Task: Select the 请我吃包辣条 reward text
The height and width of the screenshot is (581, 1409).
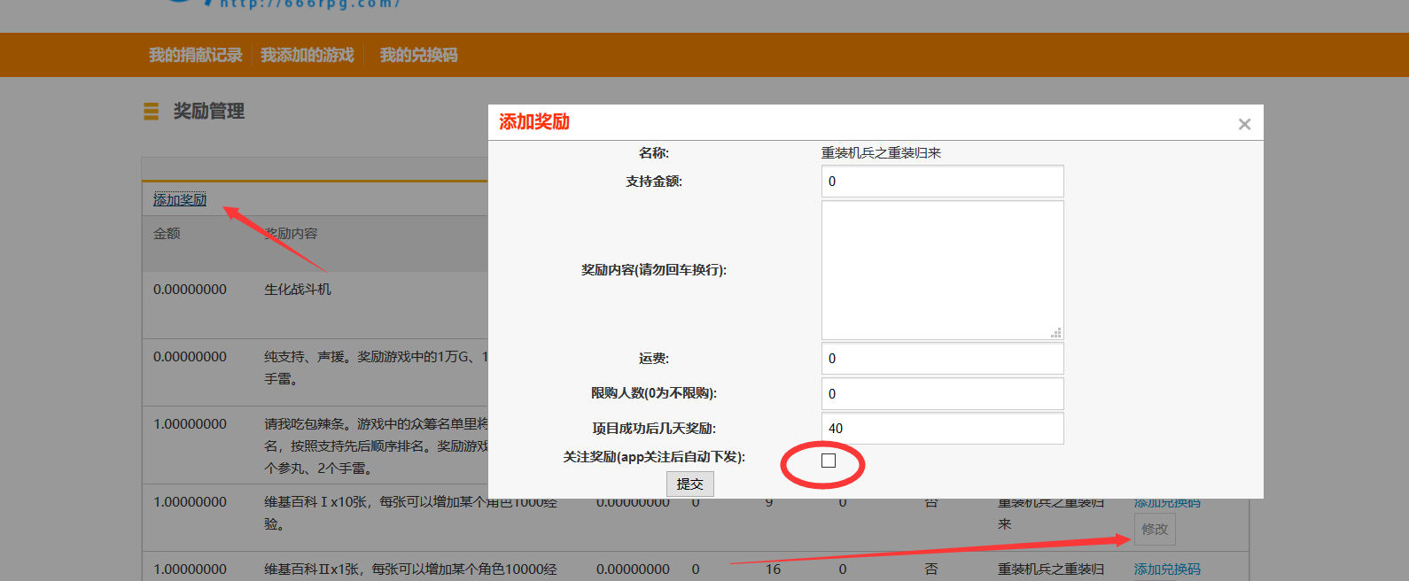Action: (x=376, y=445)
